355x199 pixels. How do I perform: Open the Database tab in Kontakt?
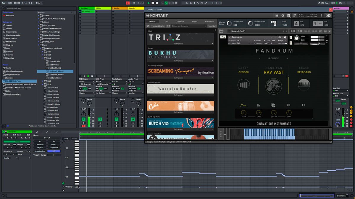tap(180, 22)
